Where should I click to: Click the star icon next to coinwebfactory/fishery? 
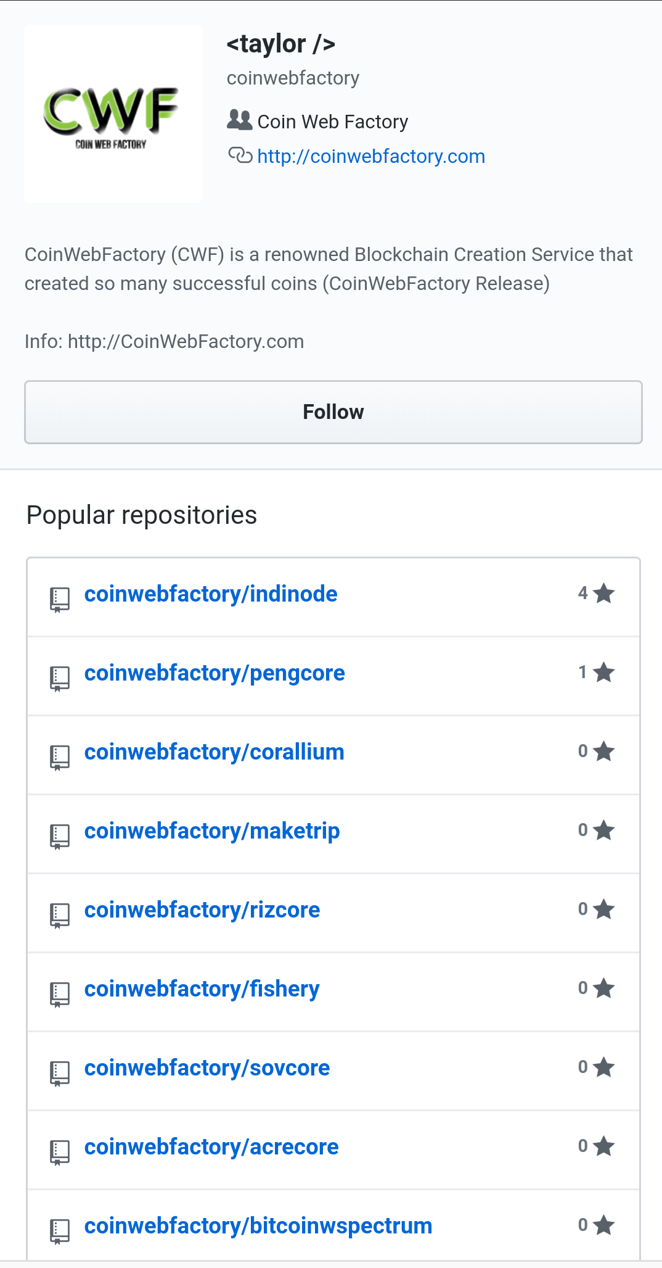pyautogui.click(x=603, y=988)
